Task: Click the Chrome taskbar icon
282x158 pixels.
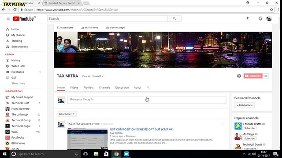Action: click(x=116, y=154)
